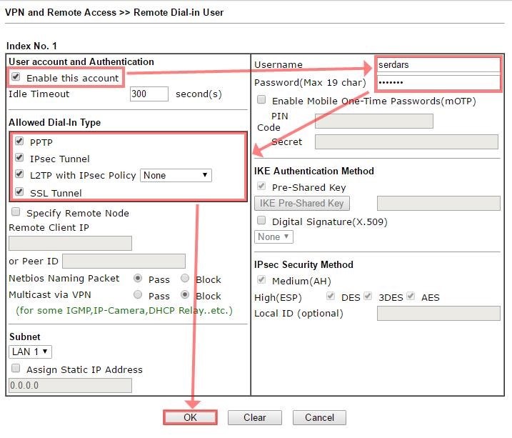This screenshot has height=438, width=512.
Task: Open the Digital Signature None dropdown
Action: coord(273,237)
